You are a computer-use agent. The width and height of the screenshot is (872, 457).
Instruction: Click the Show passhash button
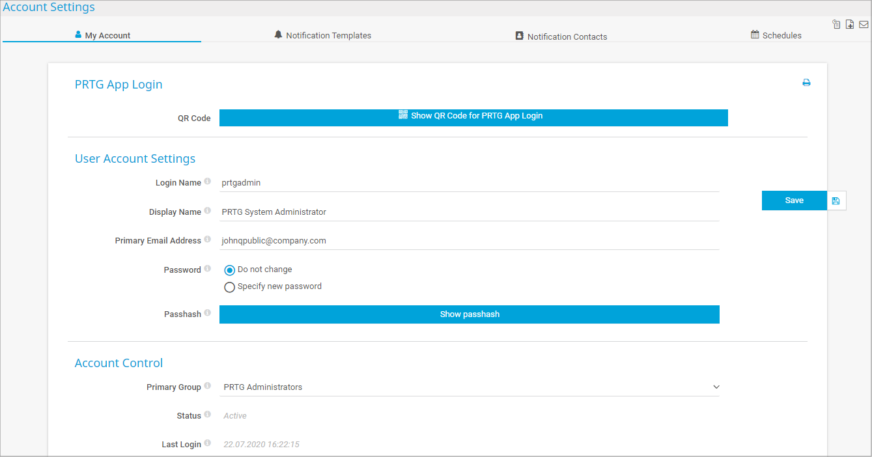[x=469, y=314]
